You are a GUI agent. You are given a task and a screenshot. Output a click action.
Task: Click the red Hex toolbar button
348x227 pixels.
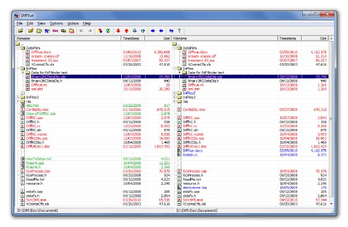coord(55,31)
